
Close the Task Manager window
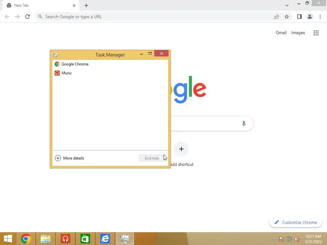pyautogui.click(x=161, y=54)
